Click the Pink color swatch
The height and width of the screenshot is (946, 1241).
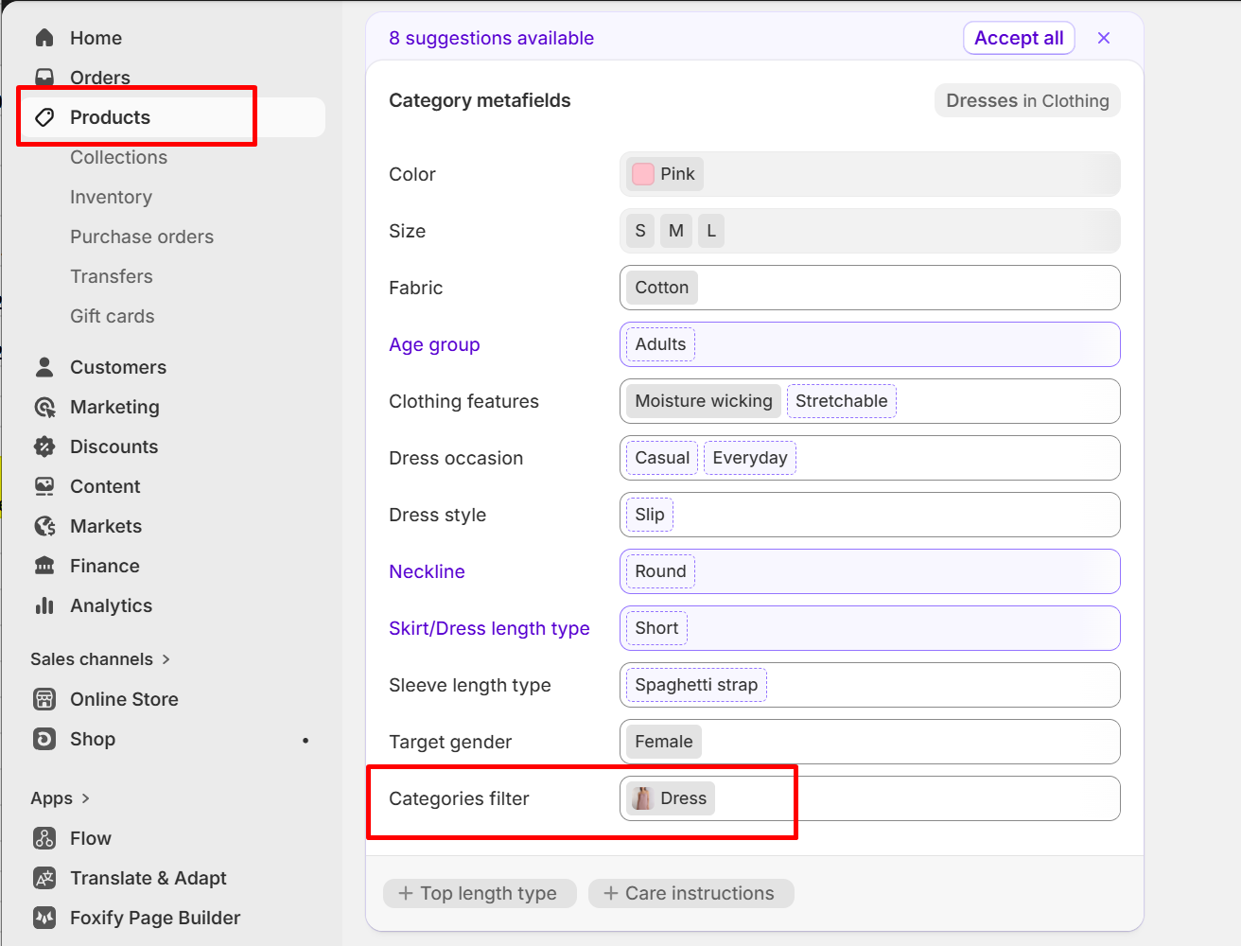point(643,174)
